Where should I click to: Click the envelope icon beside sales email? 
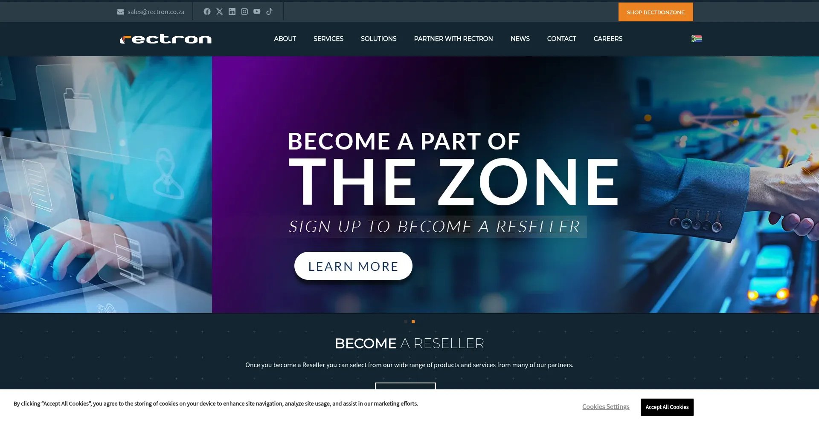tap(121, 12)
